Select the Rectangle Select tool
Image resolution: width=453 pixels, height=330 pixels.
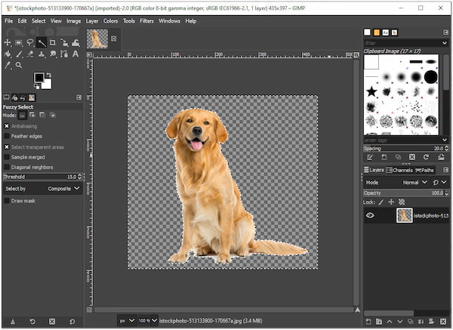(19, 43)
